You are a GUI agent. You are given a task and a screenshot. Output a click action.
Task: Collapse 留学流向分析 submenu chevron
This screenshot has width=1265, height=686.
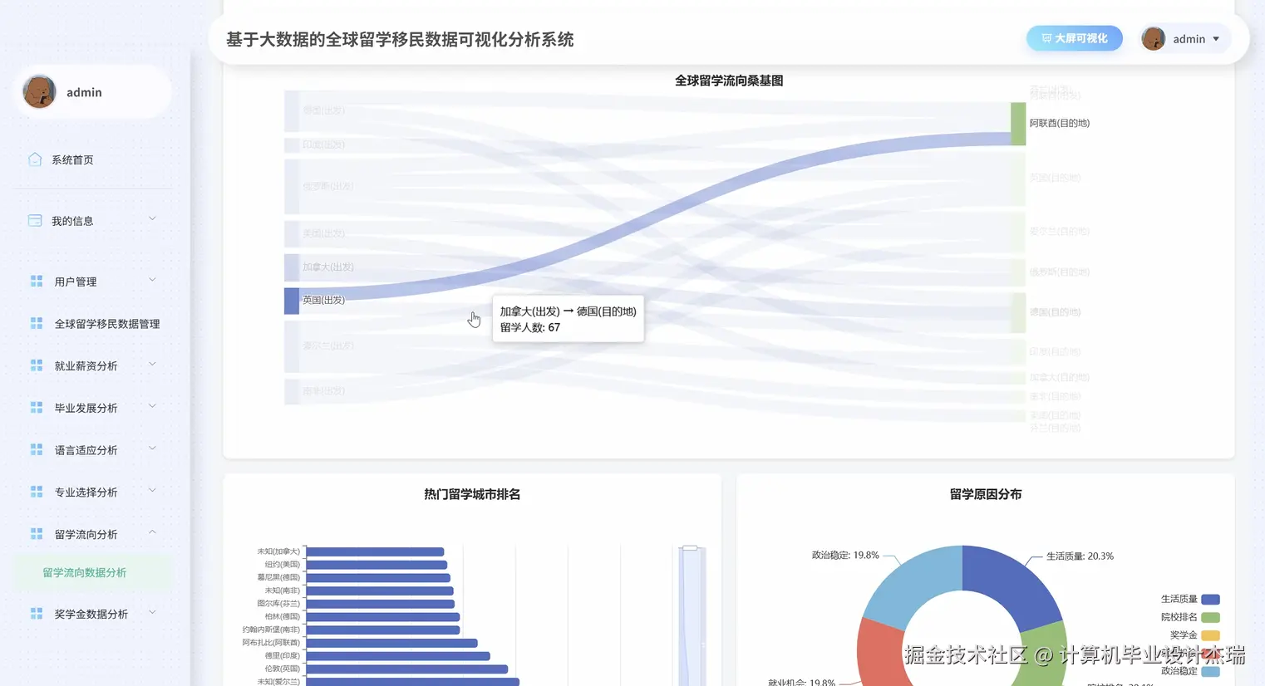(x=152, y=532)
